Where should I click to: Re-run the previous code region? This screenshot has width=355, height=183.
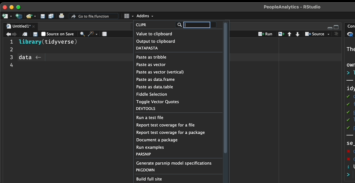coord(281,34)
